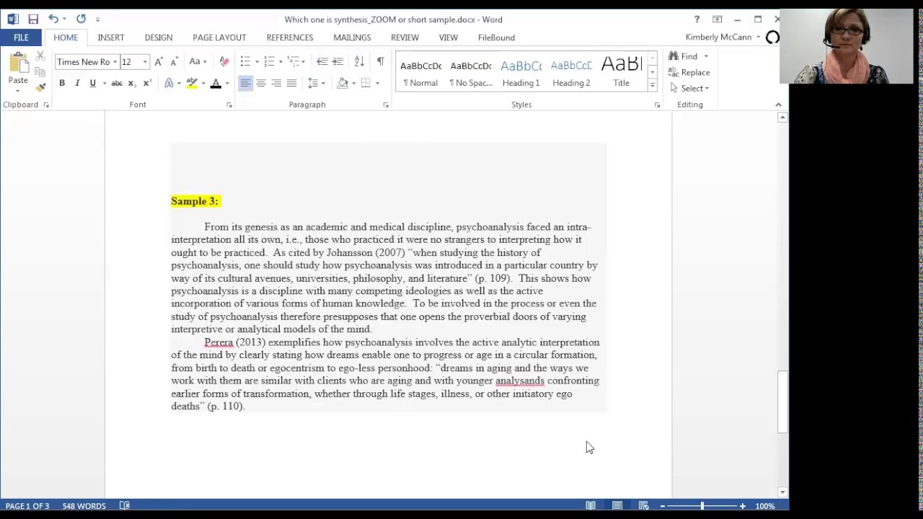Open the Borders dropdown arrow

click(377, 84)
